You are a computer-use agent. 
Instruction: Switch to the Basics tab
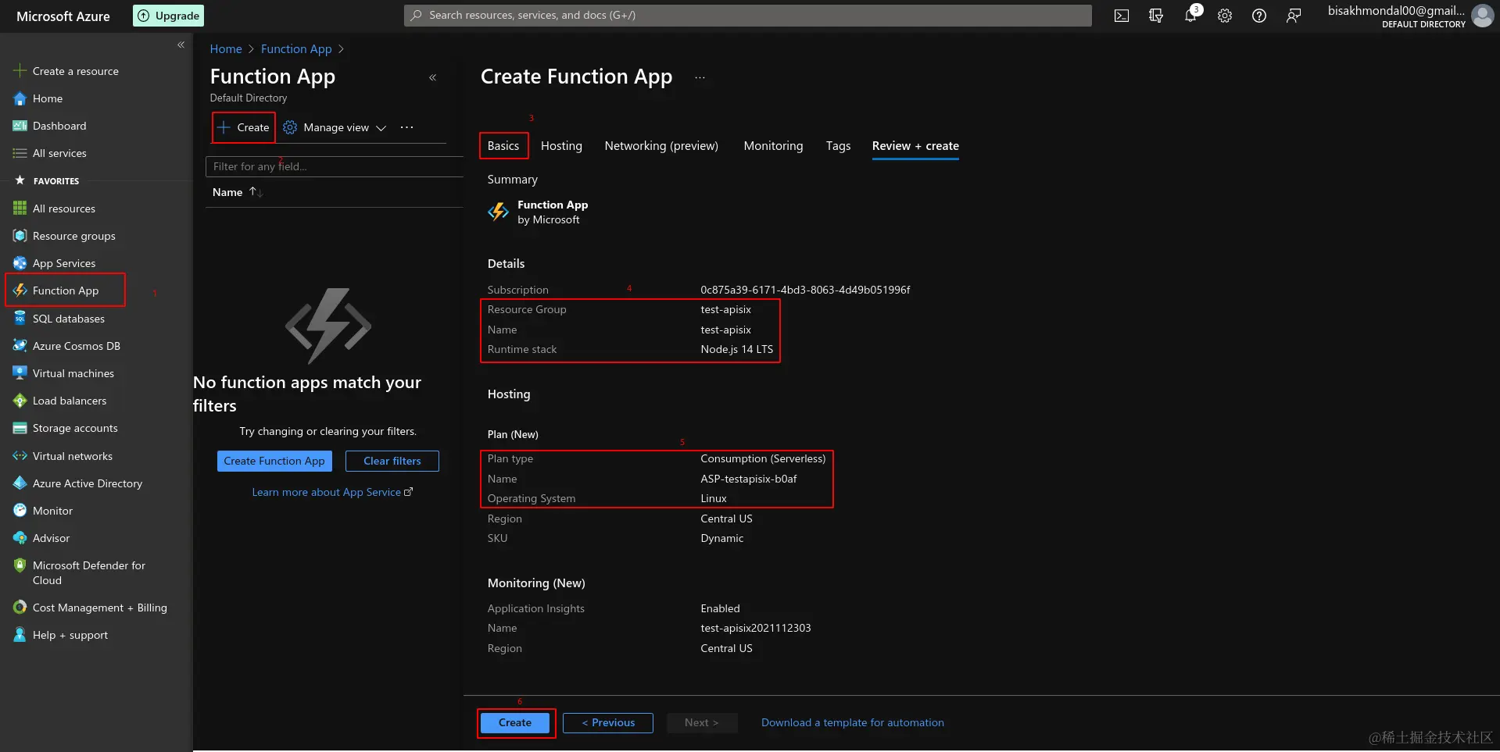(503, 146)
